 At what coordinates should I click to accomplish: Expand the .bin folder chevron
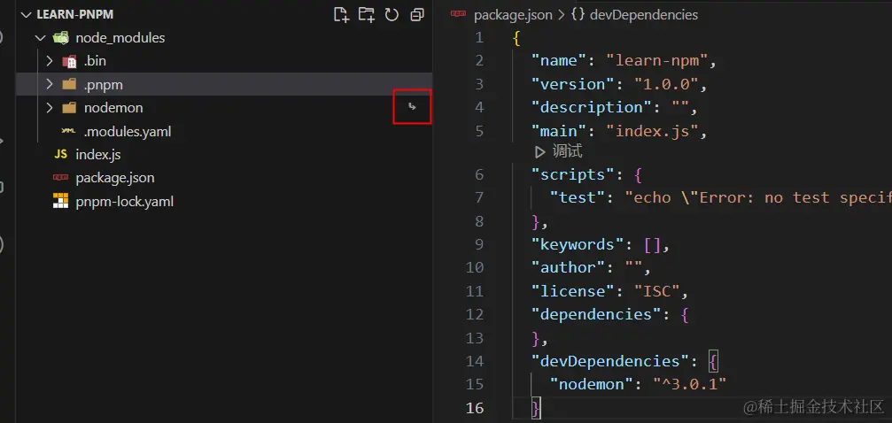point(50,61)
